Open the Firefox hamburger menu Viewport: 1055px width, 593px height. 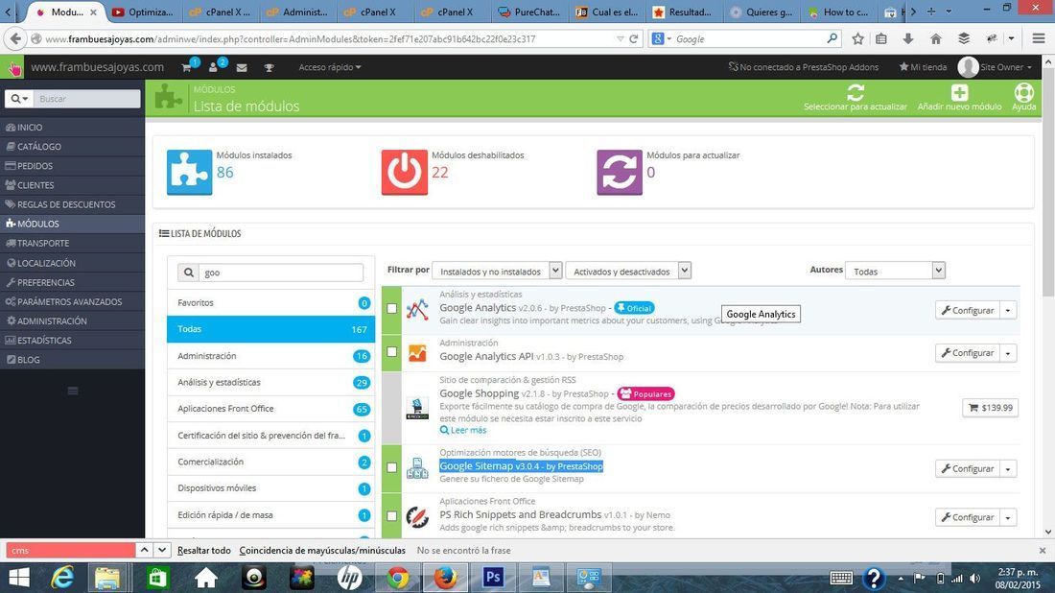(1038, 39)
